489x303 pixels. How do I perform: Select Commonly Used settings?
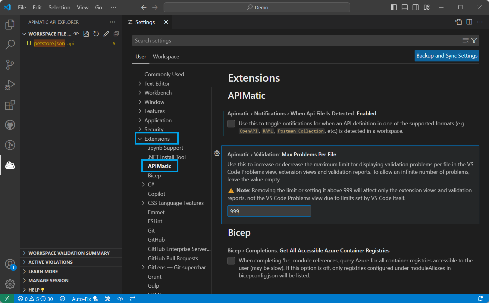164,74
